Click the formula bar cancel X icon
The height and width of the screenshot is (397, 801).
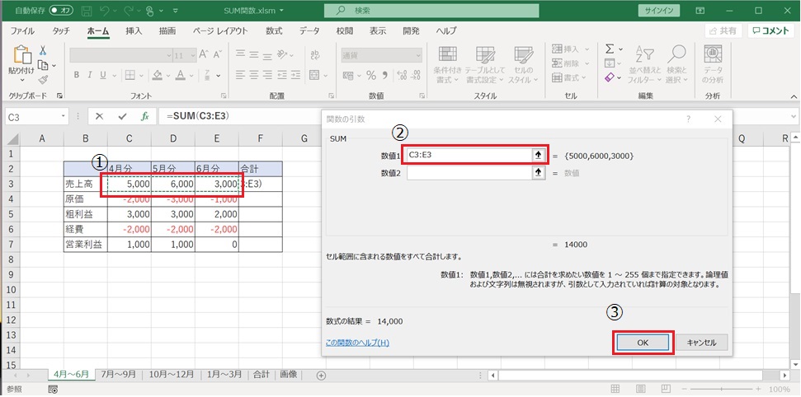pos(100,116)
